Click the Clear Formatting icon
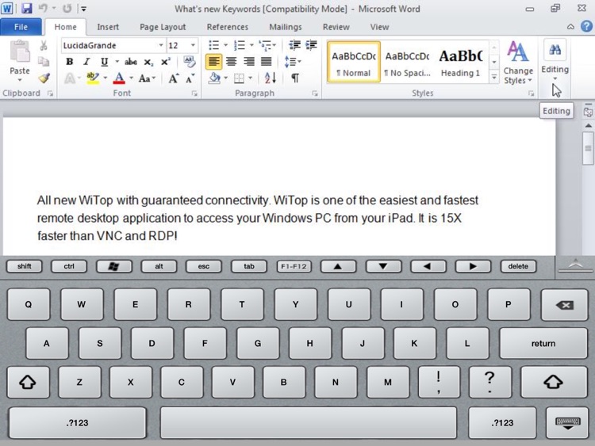 pos(189,61)
